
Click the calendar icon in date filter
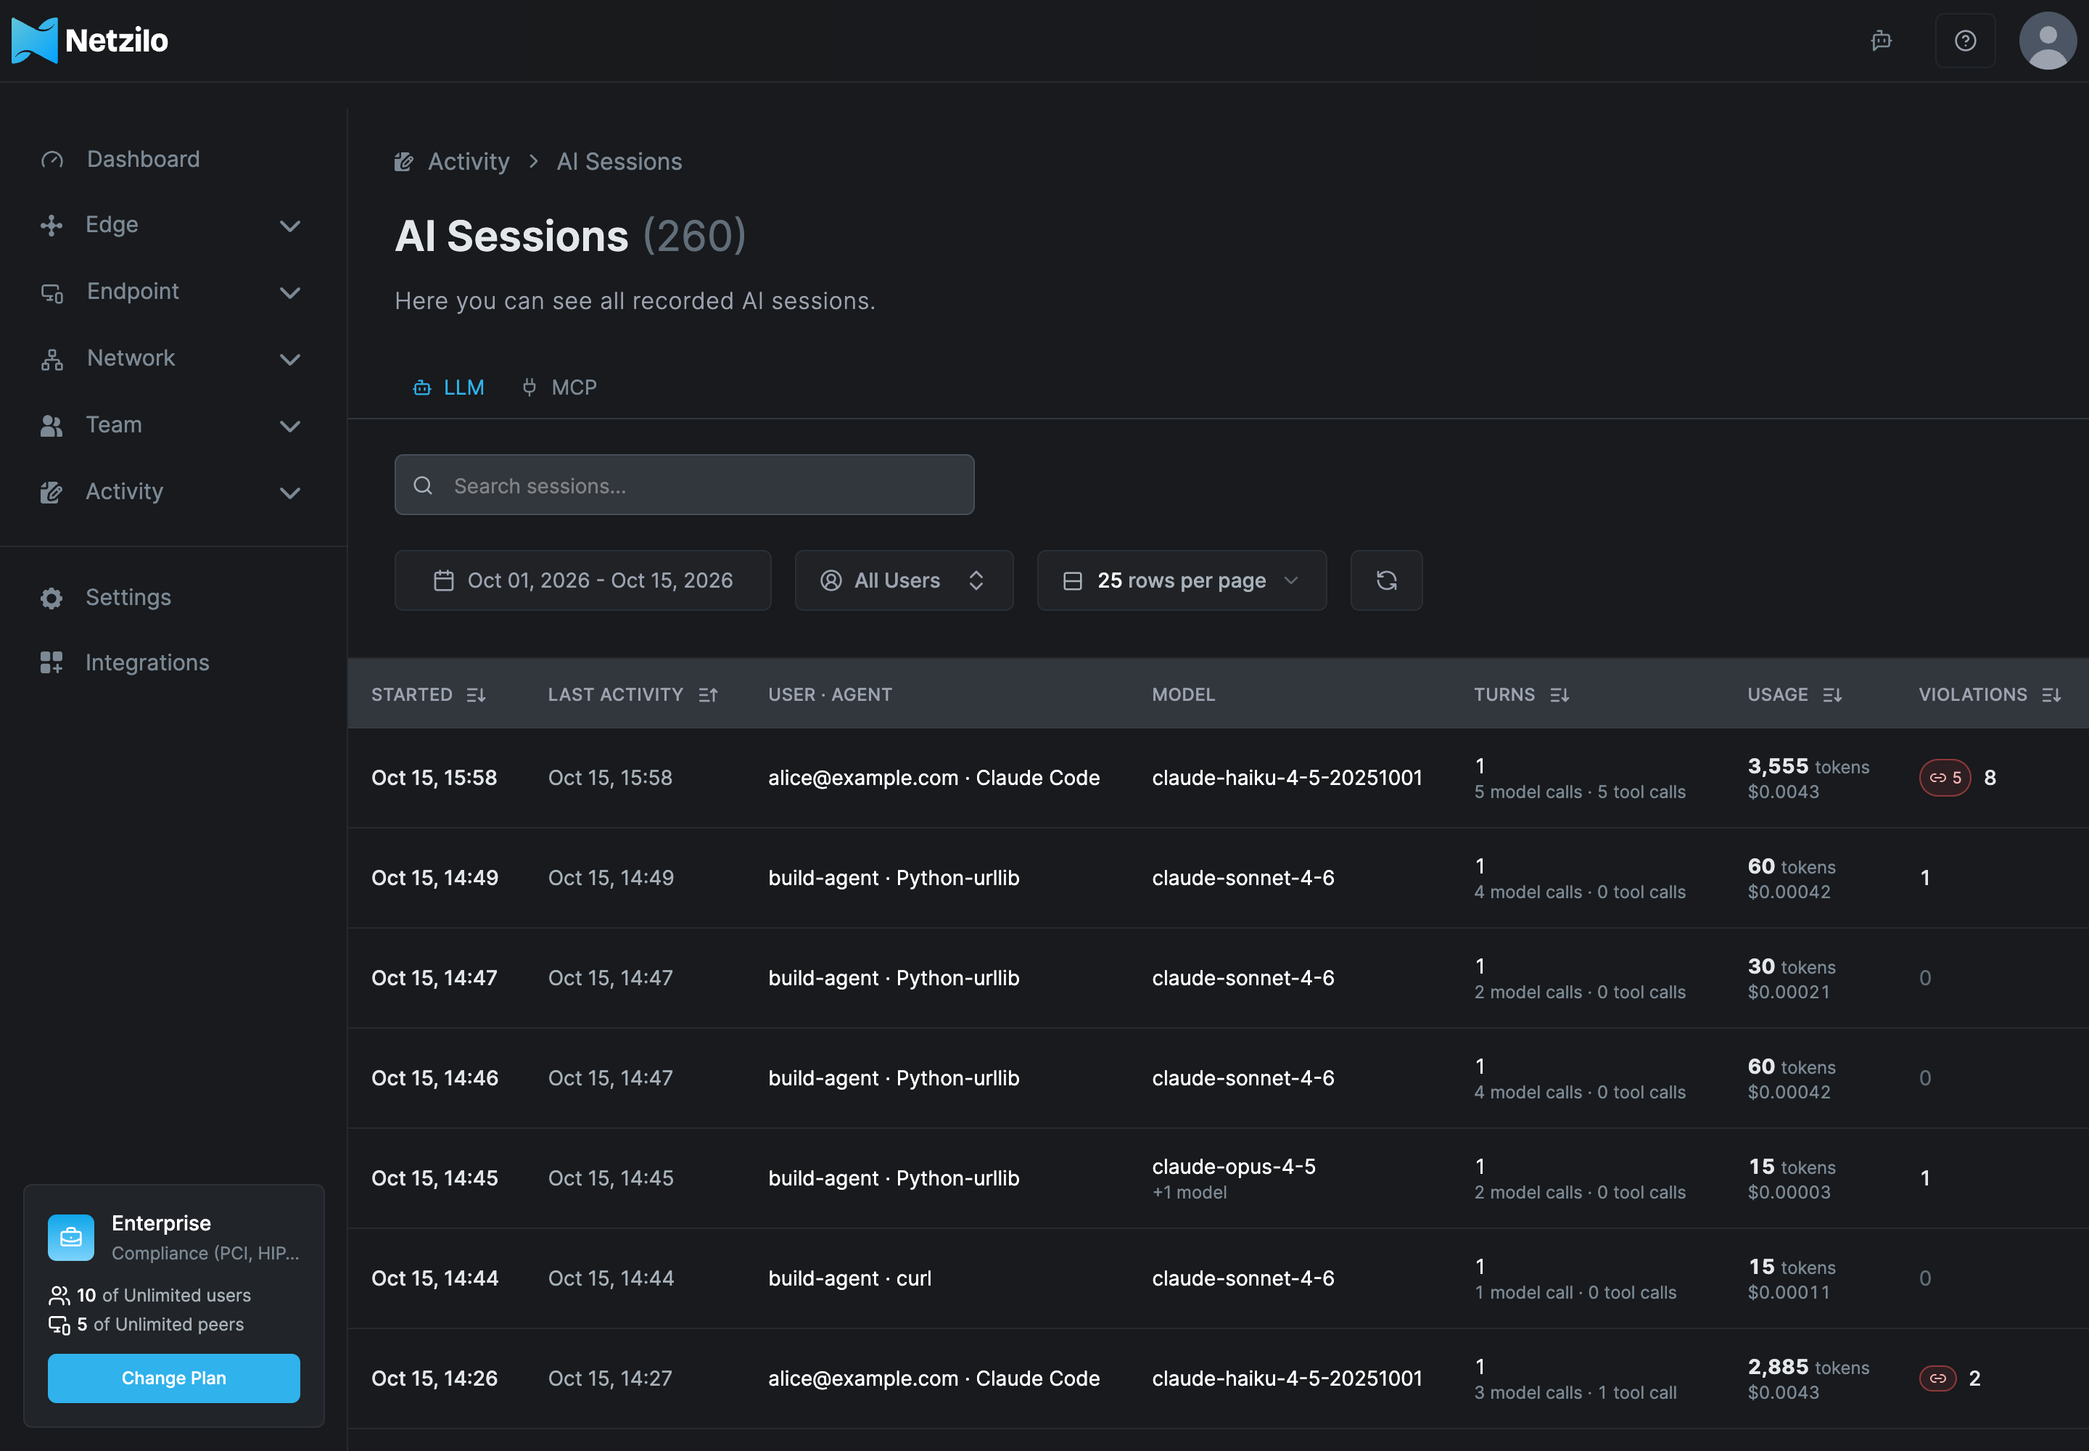click(x=444, y=580)
